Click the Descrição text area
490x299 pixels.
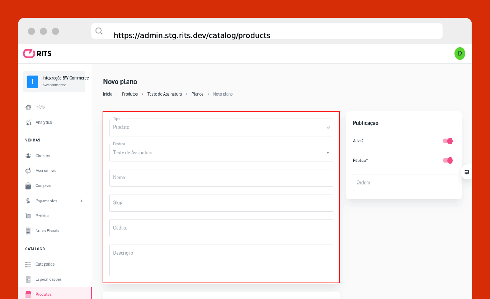coord(221,260)
